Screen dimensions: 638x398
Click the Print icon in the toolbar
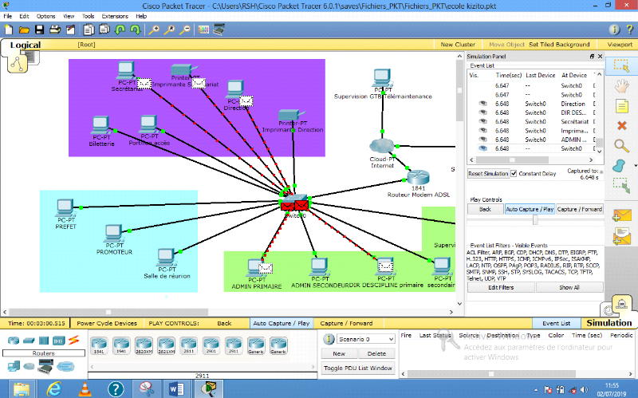tap(55, 30)
